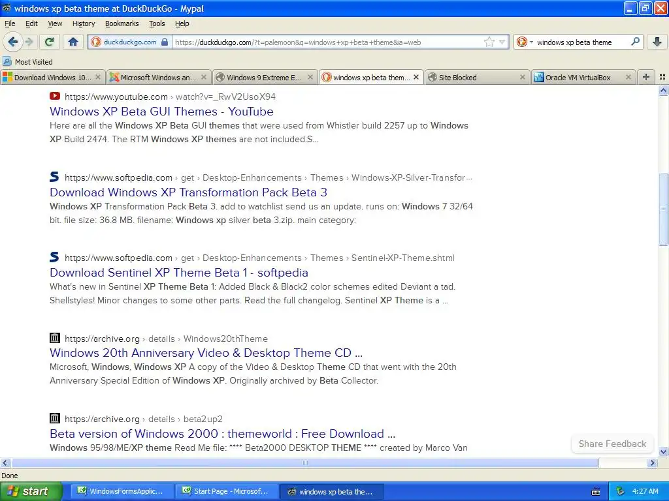Close the Download Windows 10 tab

pyautogui.click(x=98, y=77)
